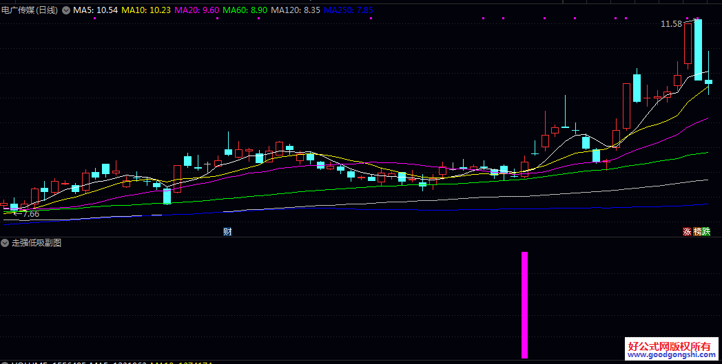Click the 电广传媒(日线) chart title

30,10
